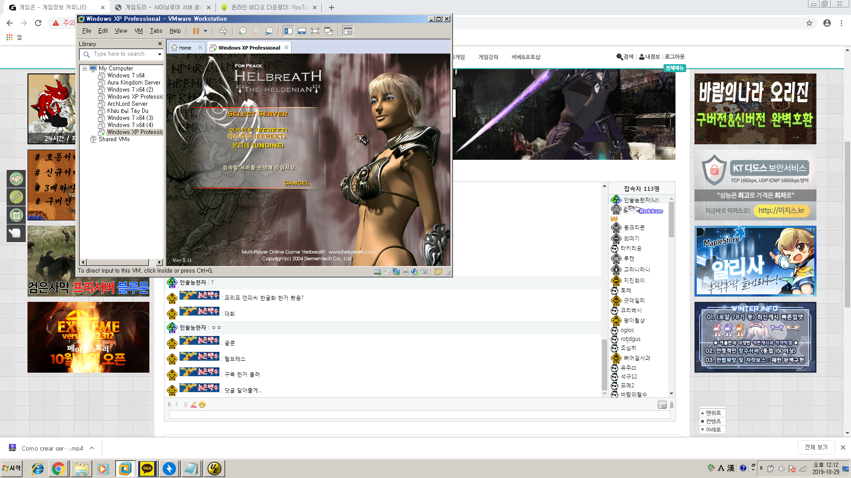The height and width of the screenshot is (478, 851).
Task: Click the network adapter status icon
Action: click(x=396, y=272)
